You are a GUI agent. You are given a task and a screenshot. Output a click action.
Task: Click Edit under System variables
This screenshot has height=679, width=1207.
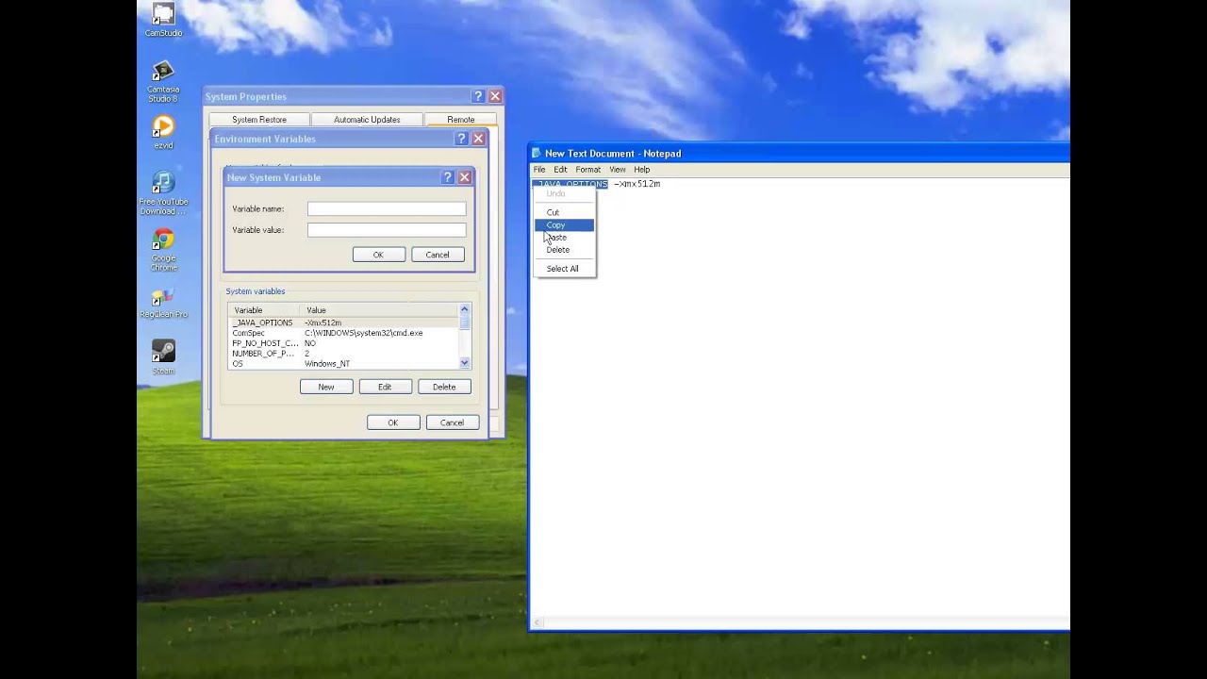[385, 387]
